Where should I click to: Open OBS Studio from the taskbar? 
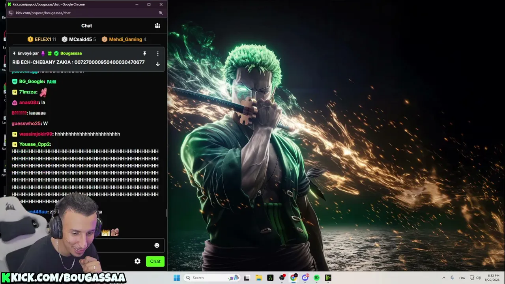282,278
